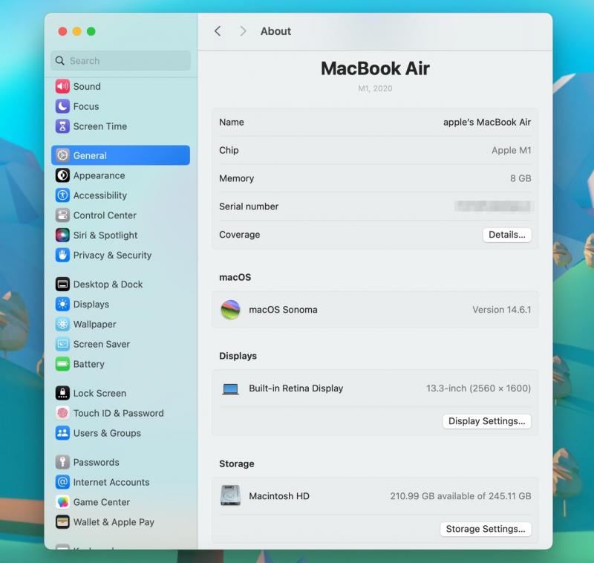Click the Internet Accounts @ icon
Viewport: 594px width, 563px height.
click(62, 482)
